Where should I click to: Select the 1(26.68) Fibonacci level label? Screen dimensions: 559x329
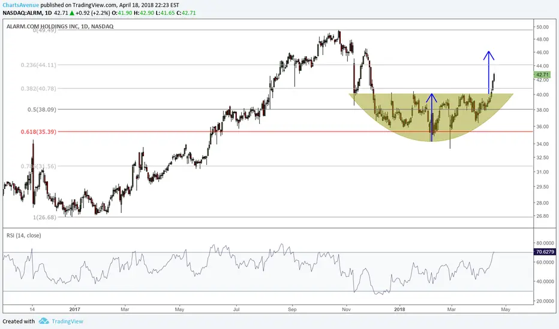pyautogui.click(x=44, y=217)
